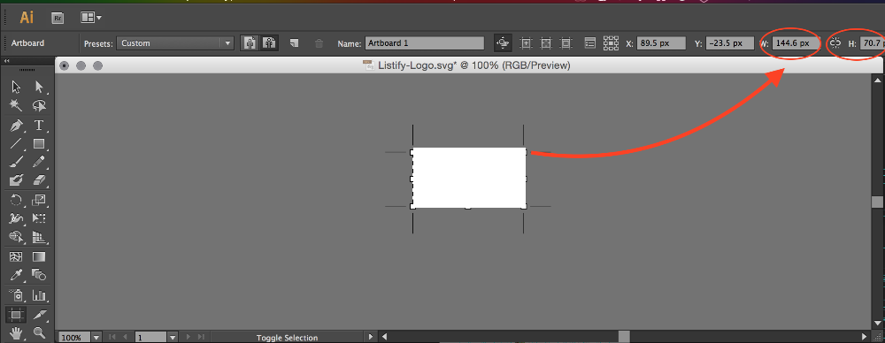Open the status bar options arrow
This screenshot has width=885, height=343.
point(371,338)
